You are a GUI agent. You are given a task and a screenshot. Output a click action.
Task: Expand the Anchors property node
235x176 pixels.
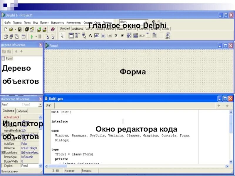tap(3, 135)
